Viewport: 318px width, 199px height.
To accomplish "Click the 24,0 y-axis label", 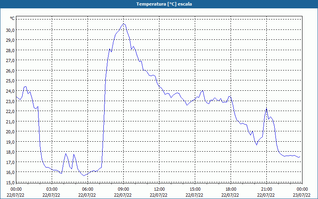I will [10, 91].
